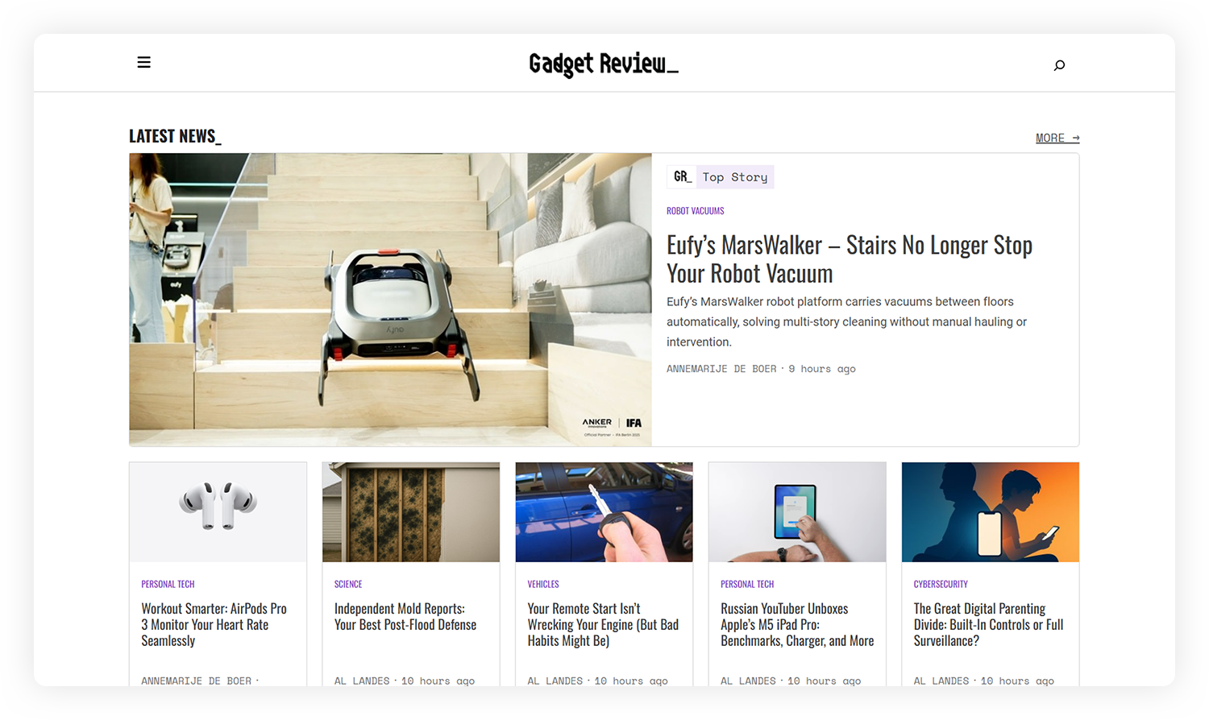Click the AirPods Pro thumbnail image
This screenshot has width=1209, height=720.
coord(218,511)
